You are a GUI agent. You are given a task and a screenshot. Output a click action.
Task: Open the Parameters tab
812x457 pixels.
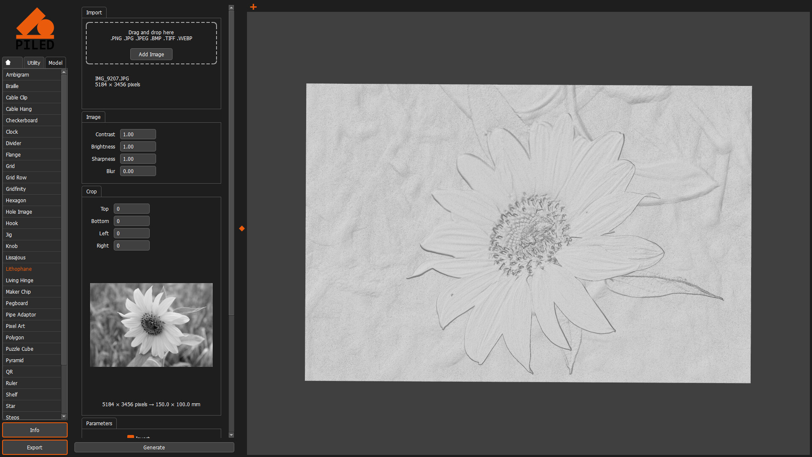point(99,423)
